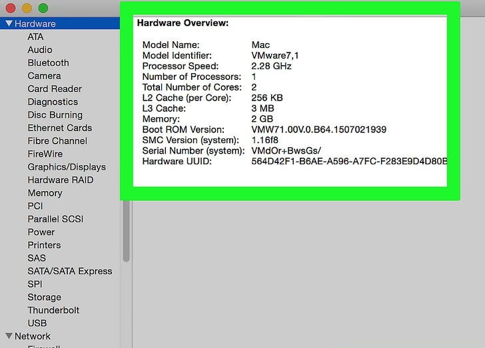Minimize window with yellow button
The width and height of the screenshot is (485, 348).
point(27,8)
